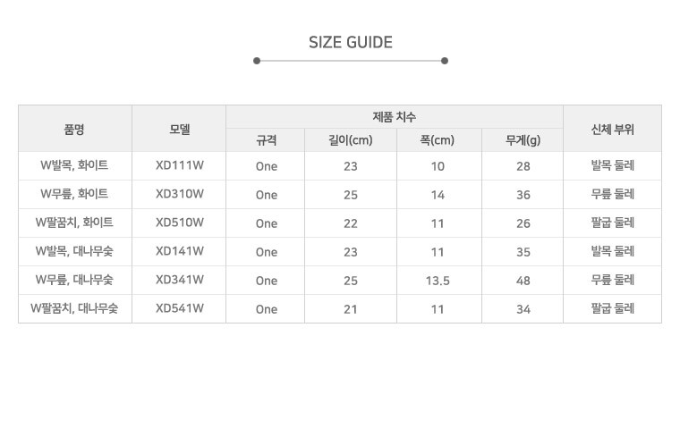Click the 모델 column header

coord(179,129)
